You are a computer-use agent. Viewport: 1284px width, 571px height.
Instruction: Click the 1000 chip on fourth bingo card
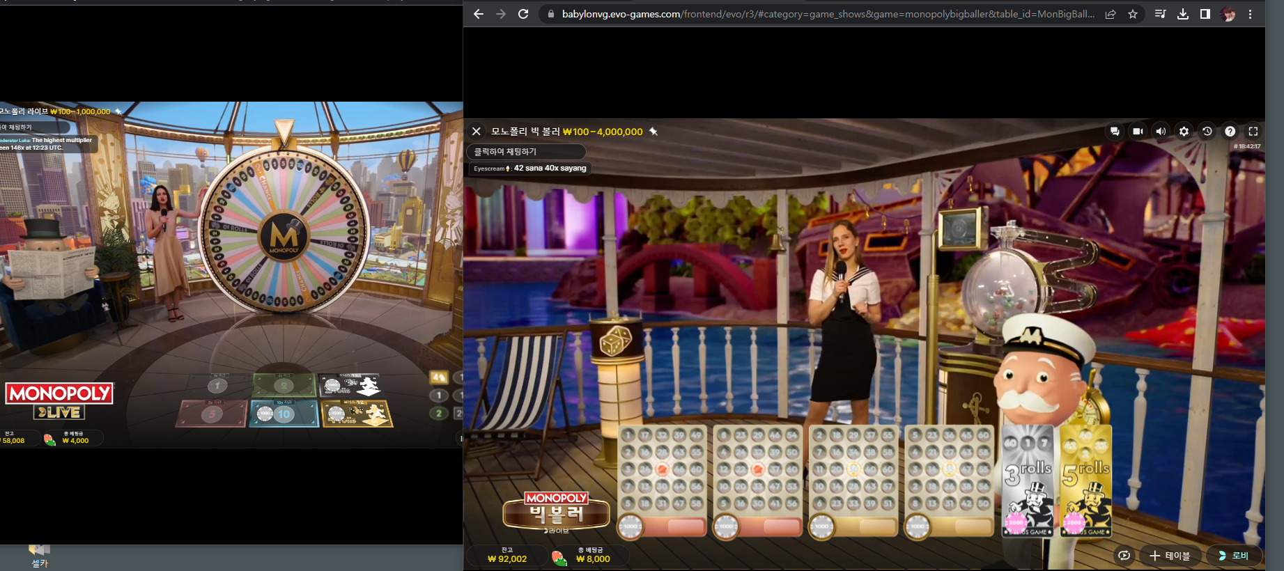pos(917,526)
